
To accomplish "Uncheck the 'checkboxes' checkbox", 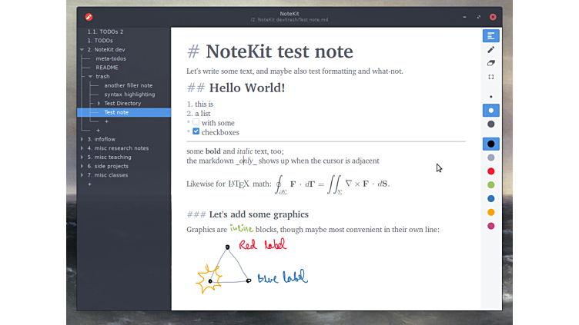I will point(196,131).
